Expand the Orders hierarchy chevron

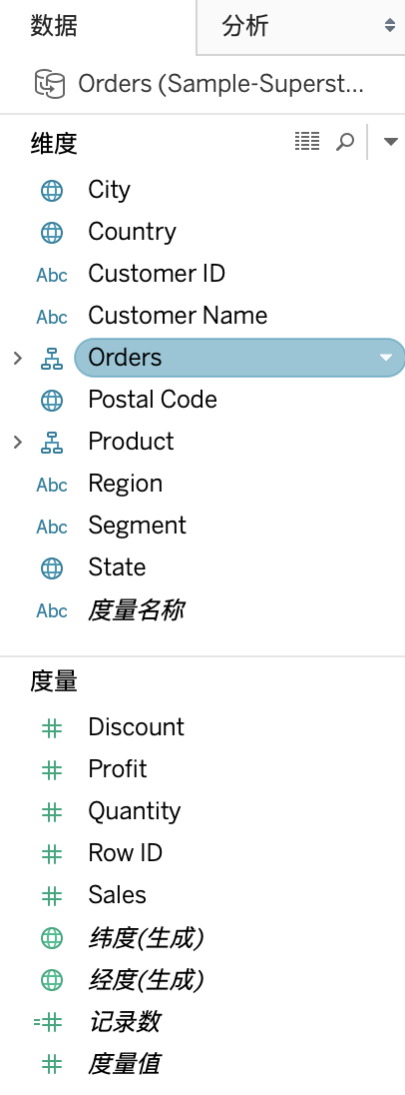click(18, 359)
